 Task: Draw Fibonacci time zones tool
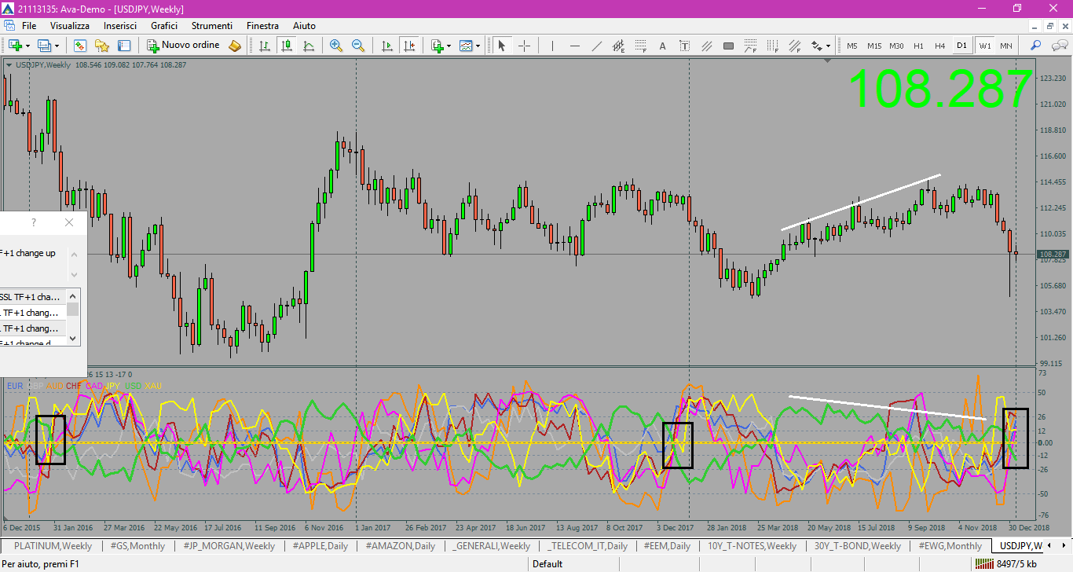pos(772,46)
